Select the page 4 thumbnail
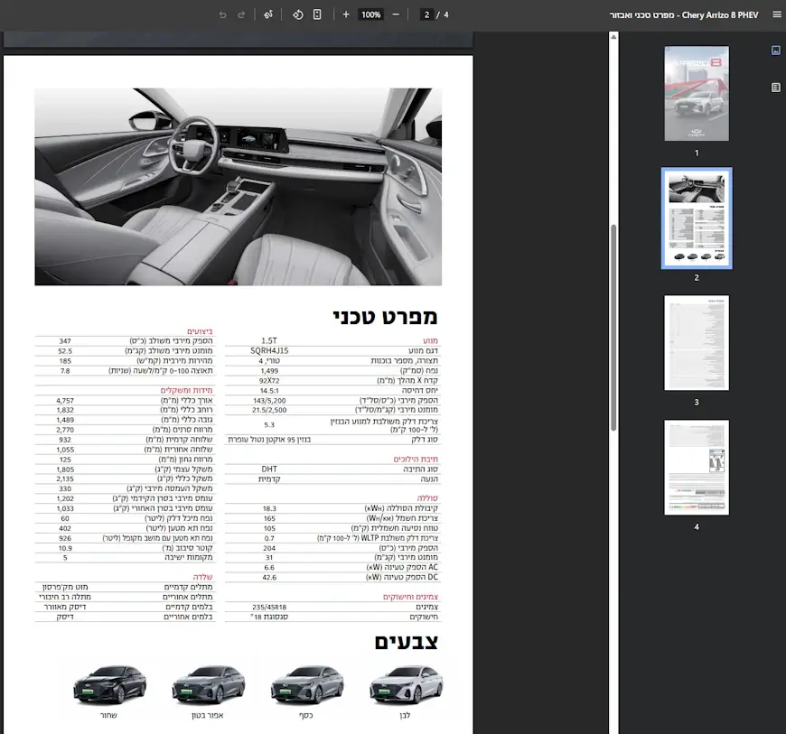Screen dimensions: 786x734 point(696,466)
